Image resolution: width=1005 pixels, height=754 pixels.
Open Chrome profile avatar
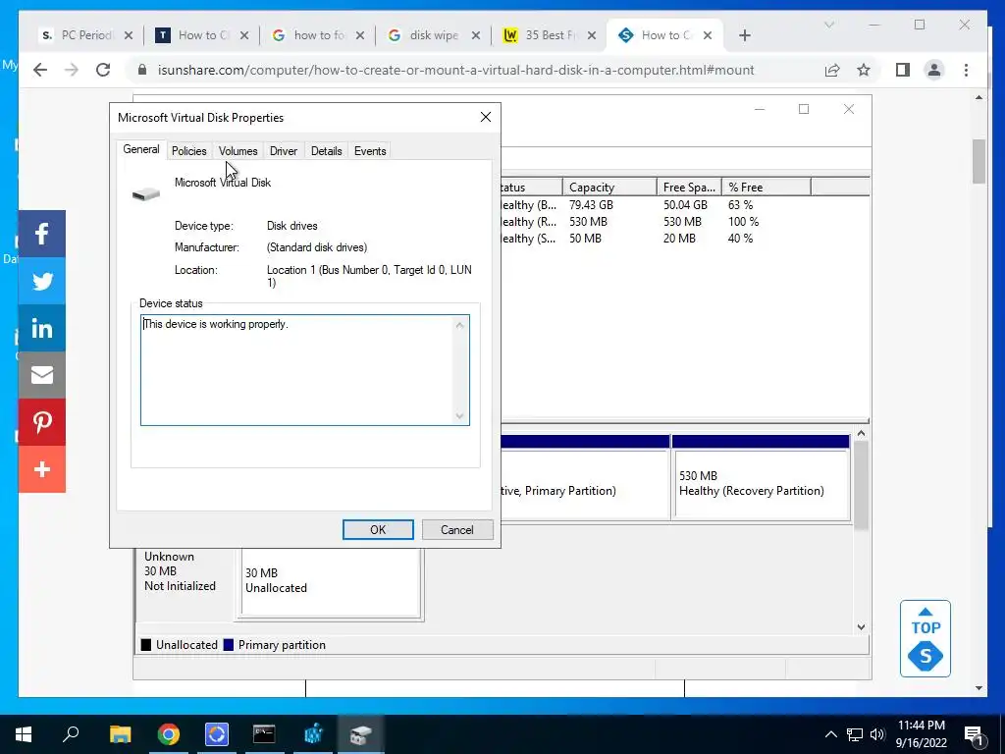(x=934, y=70)
